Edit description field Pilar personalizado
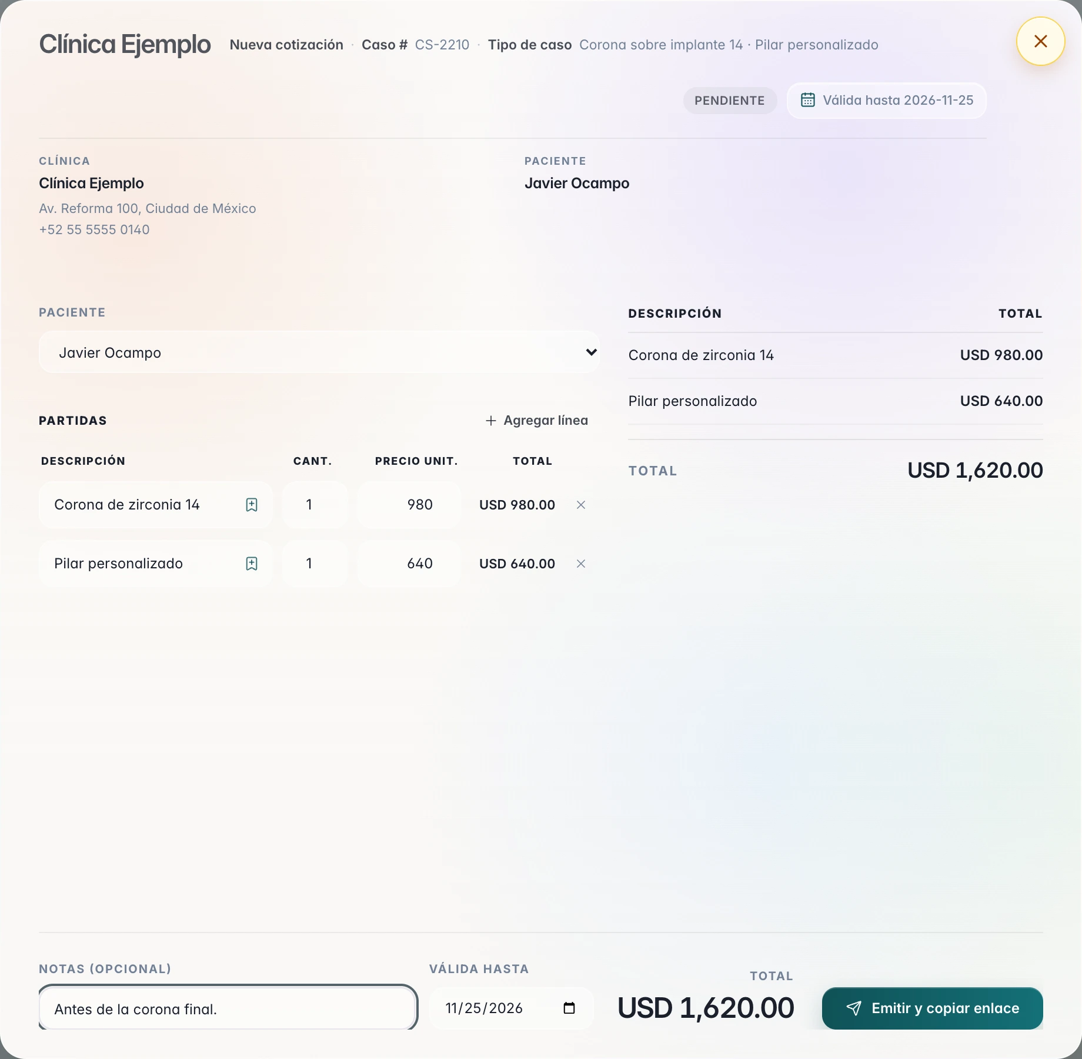Viewport: 1082px width, 1059px height. click(x=155, y=564)
